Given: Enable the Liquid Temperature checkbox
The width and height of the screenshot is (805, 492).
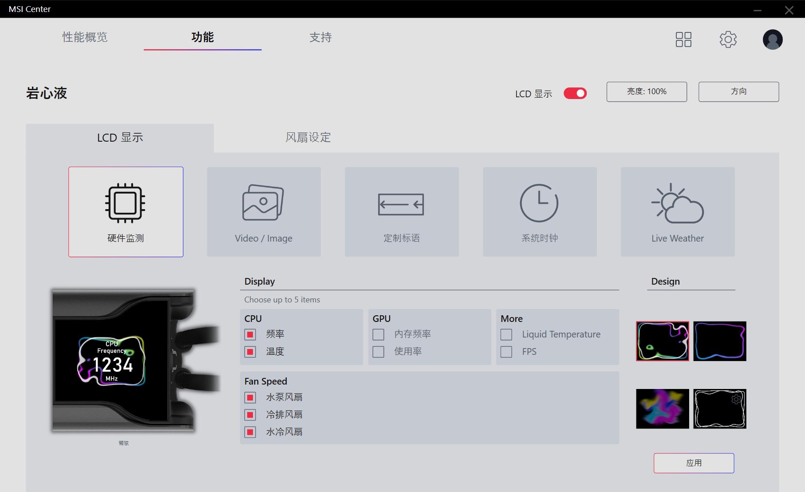Looking at the screenshot, I should click(x=506, y=334).
